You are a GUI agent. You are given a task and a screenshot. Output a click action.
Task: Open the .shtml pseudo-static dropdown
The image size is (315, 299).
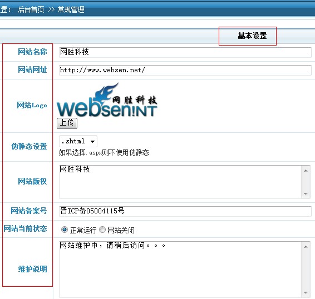(x=78, y=141)
